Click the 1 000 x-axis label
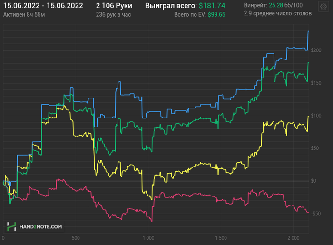 148,238
